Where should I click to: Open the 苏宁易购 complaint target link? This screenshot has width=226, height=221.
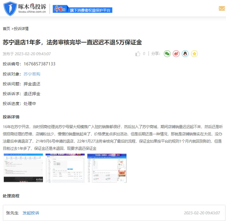pos(32,74)
